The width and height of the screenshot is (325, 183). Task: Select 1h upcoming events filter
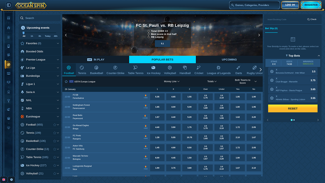(x=32, y=36)
